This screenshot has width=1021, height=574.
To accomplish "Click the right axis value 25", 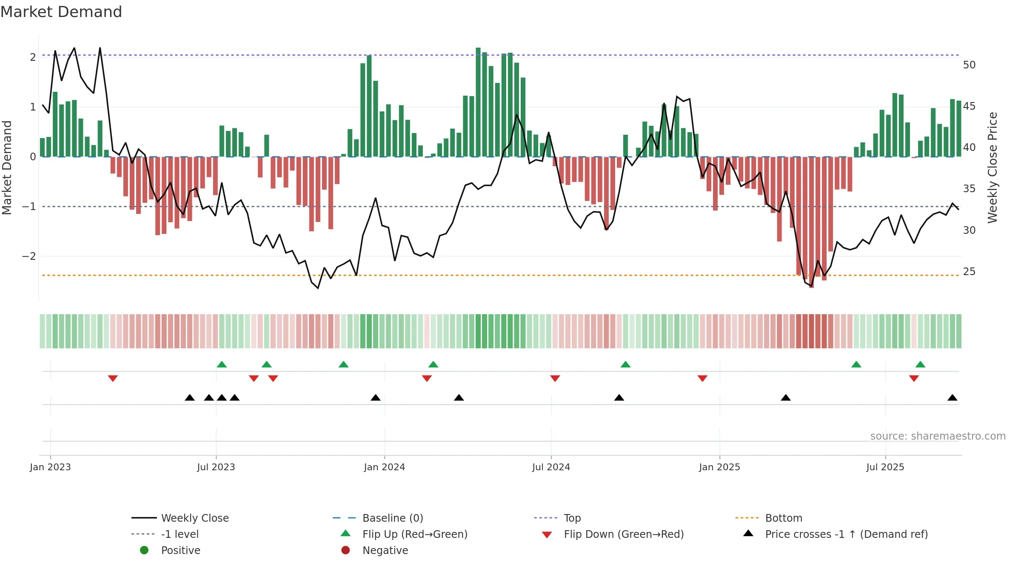I will [x=970, y=272].
